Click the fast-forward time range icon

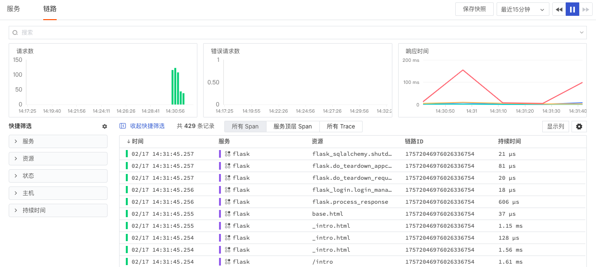coord(585,9)
